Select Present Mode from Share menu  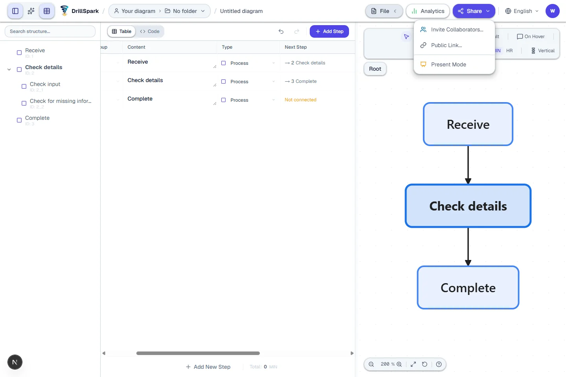click(x=454, y=64)
